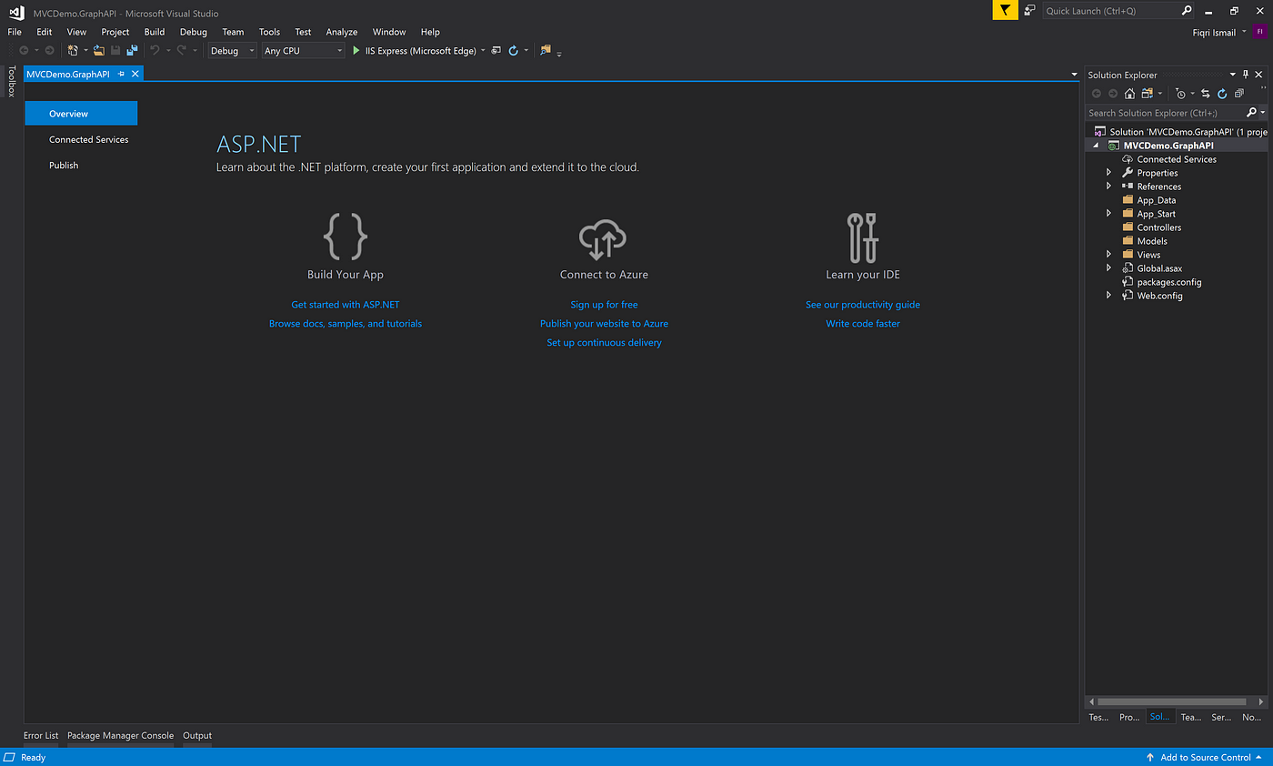
Task: Click the FI user avatar badge
Action: coord(1260,32)
